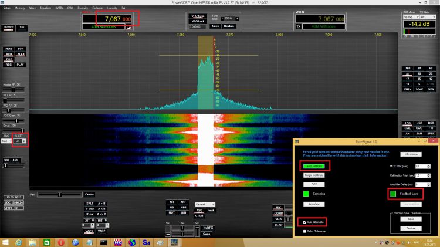The width and height of the screenshot is (440, 247).
Task: Toggle the RX2 receiver button
Action: 22,27
